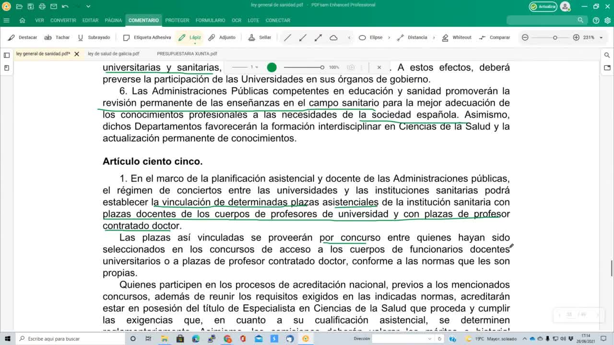Open the OCR tab
Image resolution: width=614 pixels, height=345 pixels.
click(236, 20)
